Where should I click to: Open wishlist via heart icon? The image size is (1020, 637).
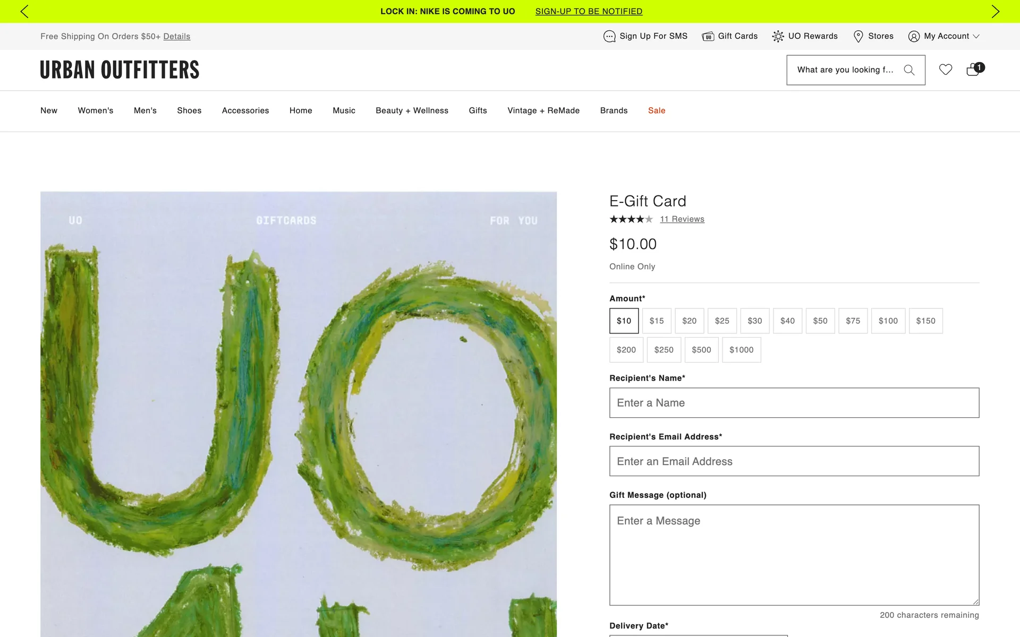946,70
